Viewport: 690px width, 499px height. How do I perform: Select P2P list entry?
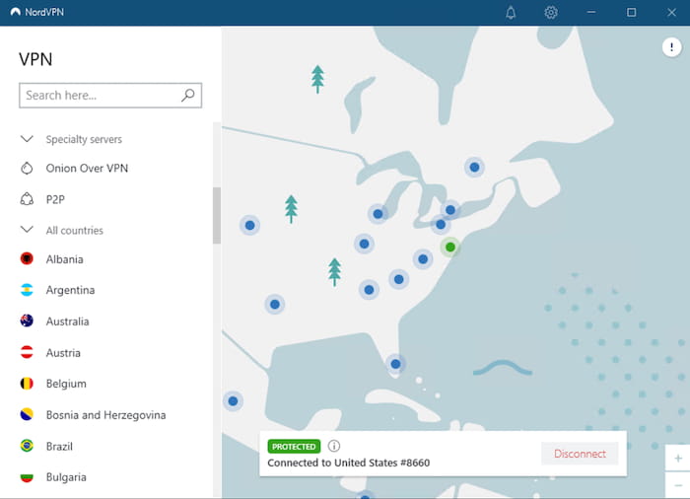[55, 199]
